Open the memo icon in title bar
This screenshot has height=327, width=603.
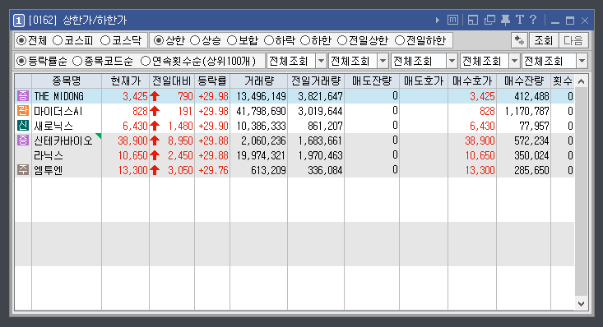click(452, 20)
